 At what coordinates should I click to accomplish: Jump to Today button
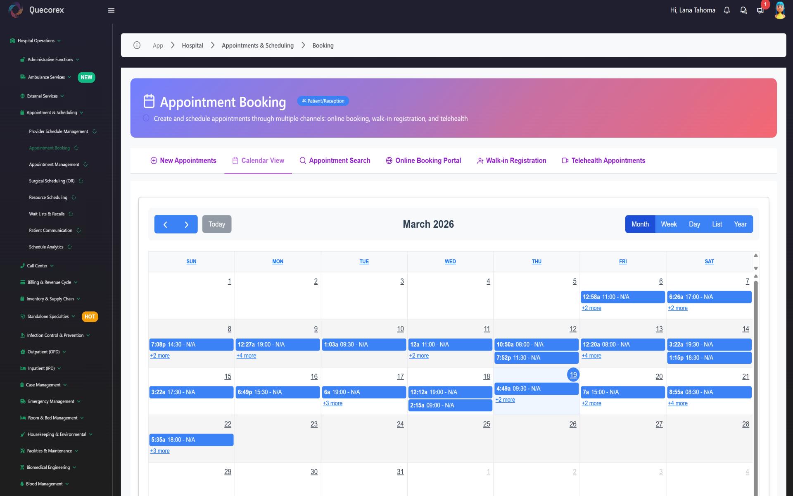(217, 224)
